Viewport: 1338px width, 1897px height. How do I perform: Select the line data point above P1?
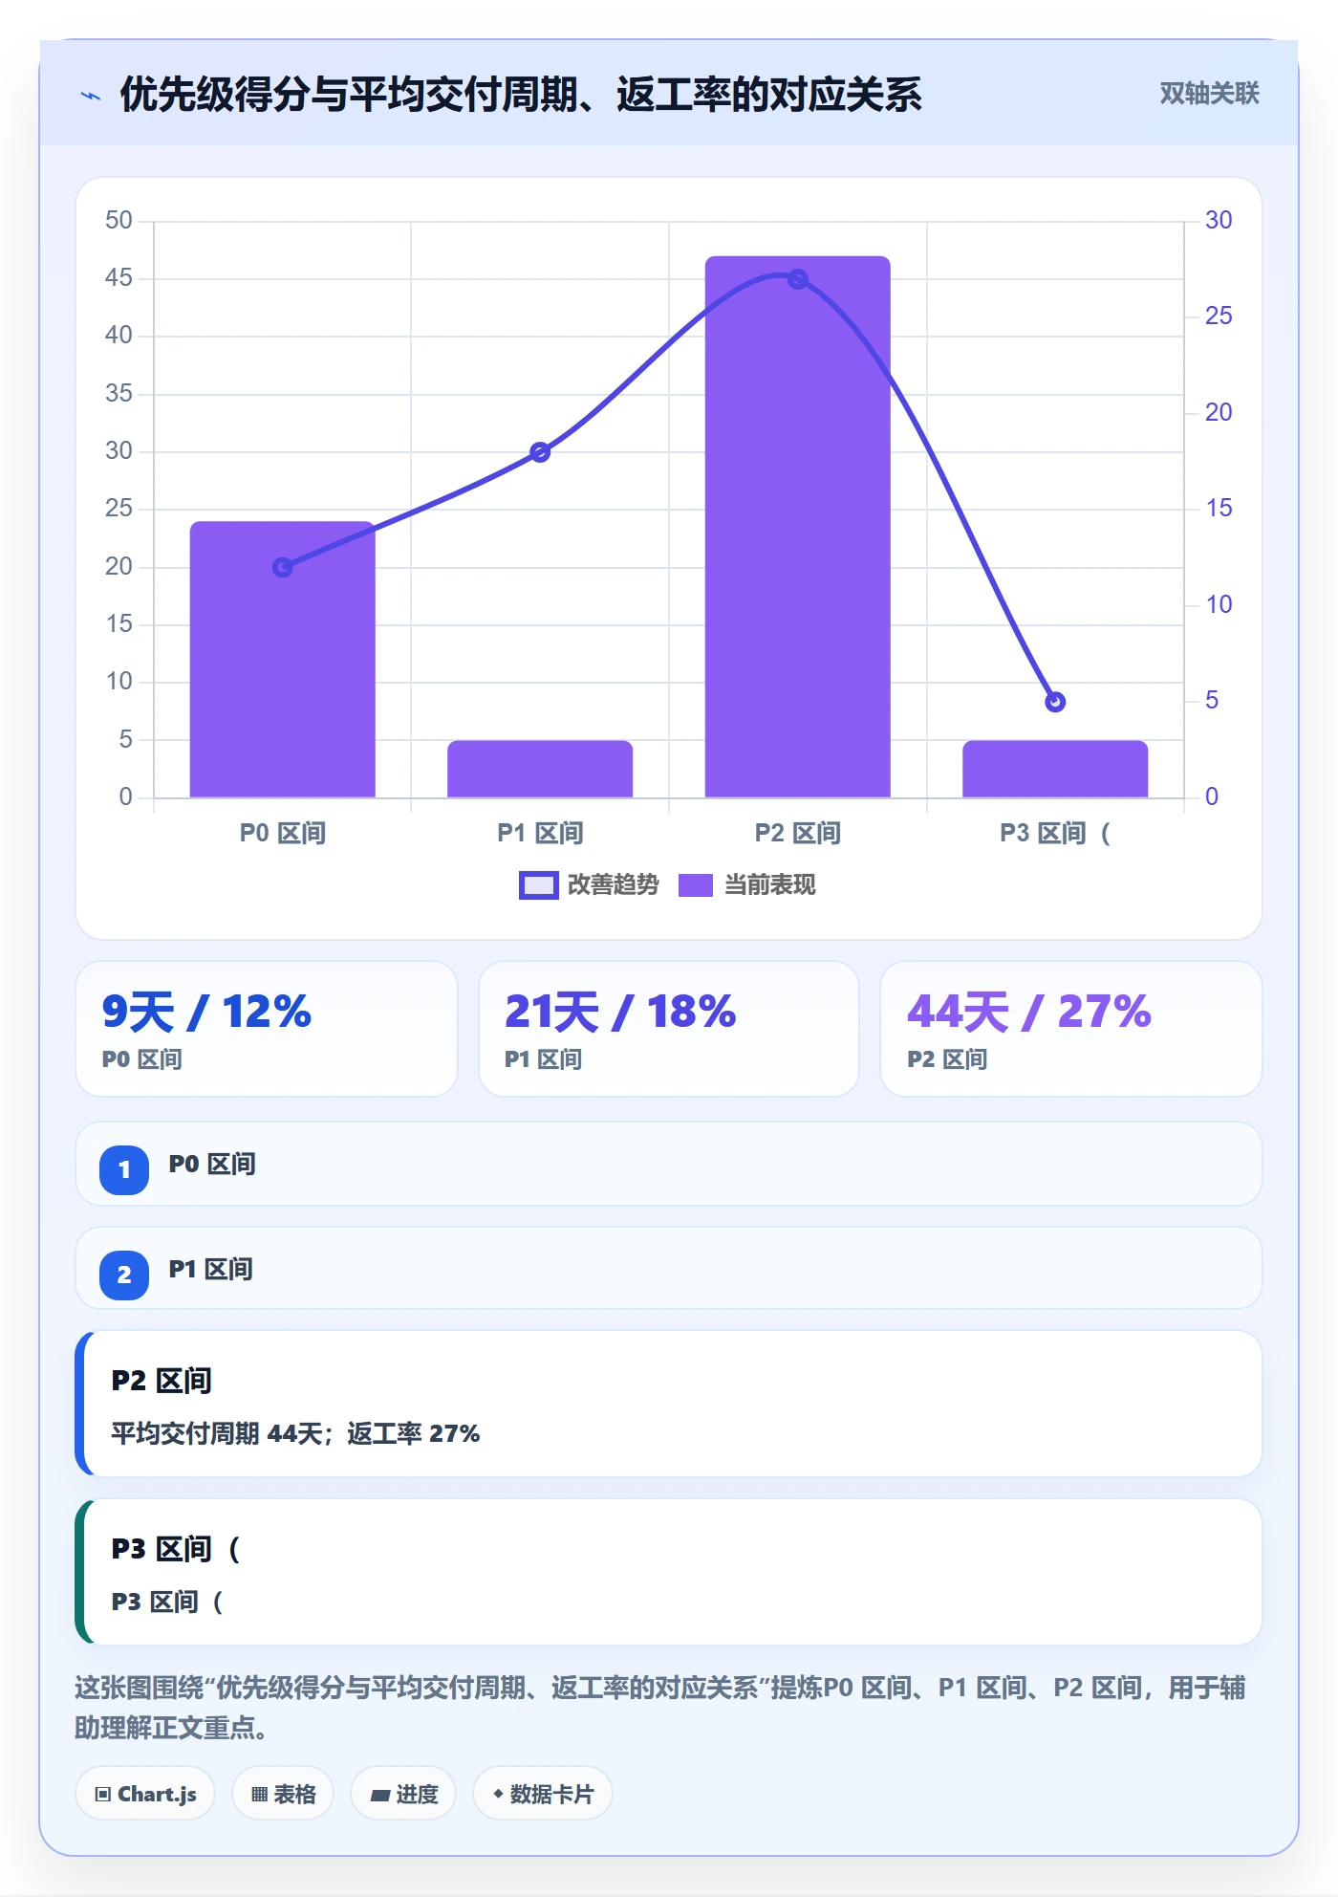[540, 452]
